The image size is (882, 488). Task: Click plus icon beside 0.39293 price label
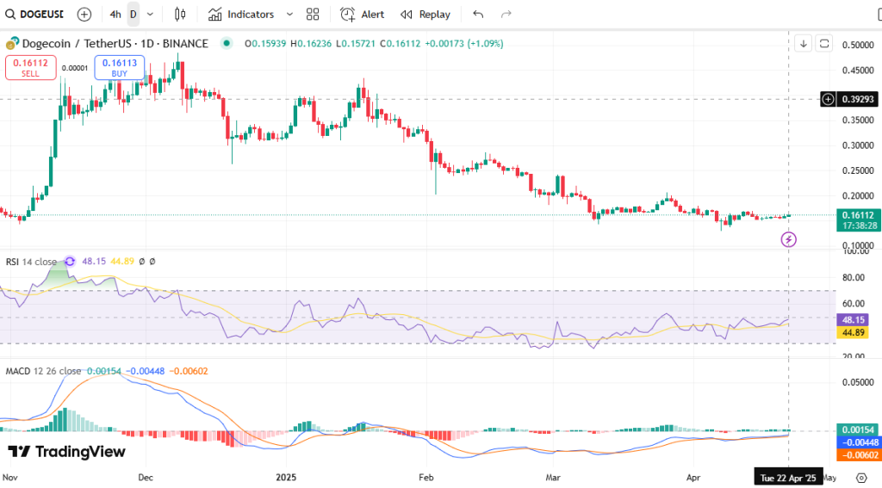click(828, 100)
